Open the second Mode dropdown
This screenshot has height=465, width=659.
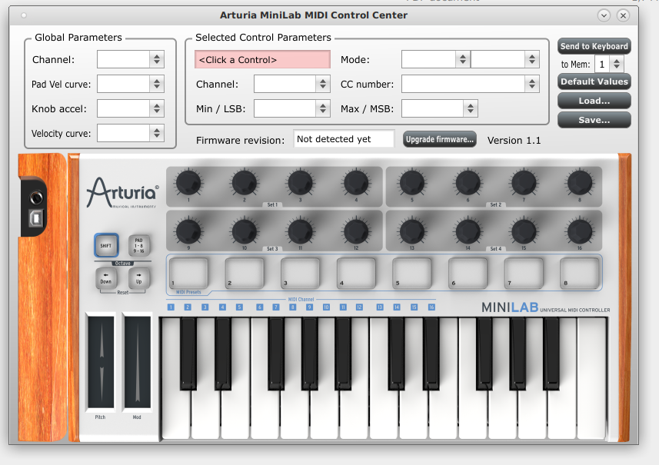(x=504, y=59)
